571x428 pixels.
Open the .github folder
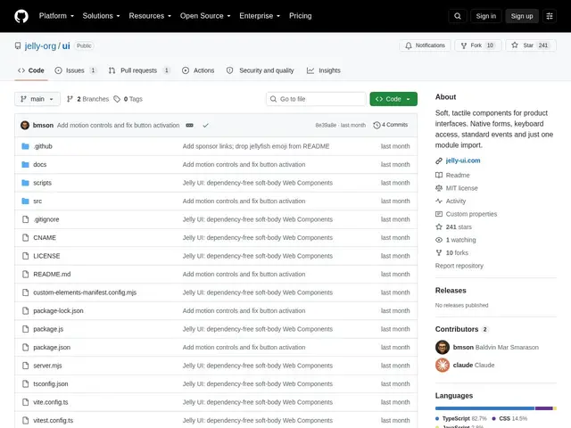coord(43,146)
